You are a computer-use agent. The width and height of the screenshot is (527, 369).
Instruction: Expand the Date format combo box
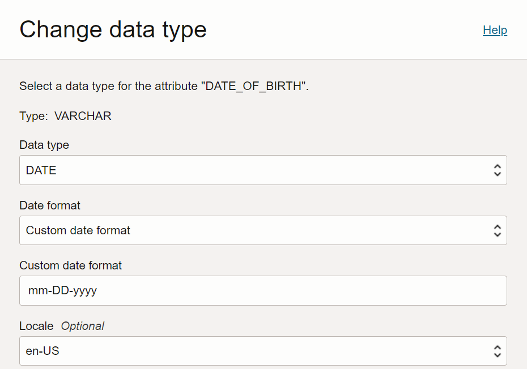tap(263, 230)
